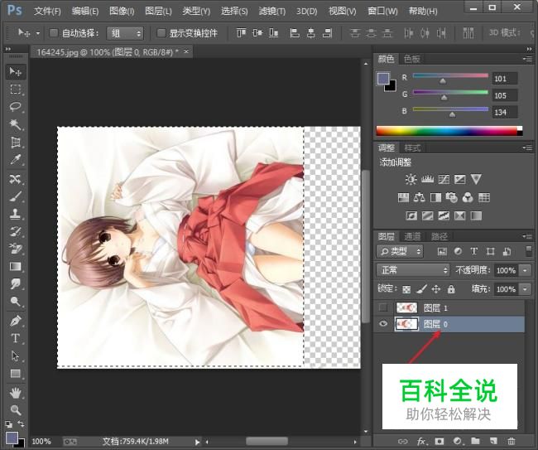The width and height of the screenshot is (538, 450).
Task: Toggle lock image pixels brush icon
Action: 421,289
